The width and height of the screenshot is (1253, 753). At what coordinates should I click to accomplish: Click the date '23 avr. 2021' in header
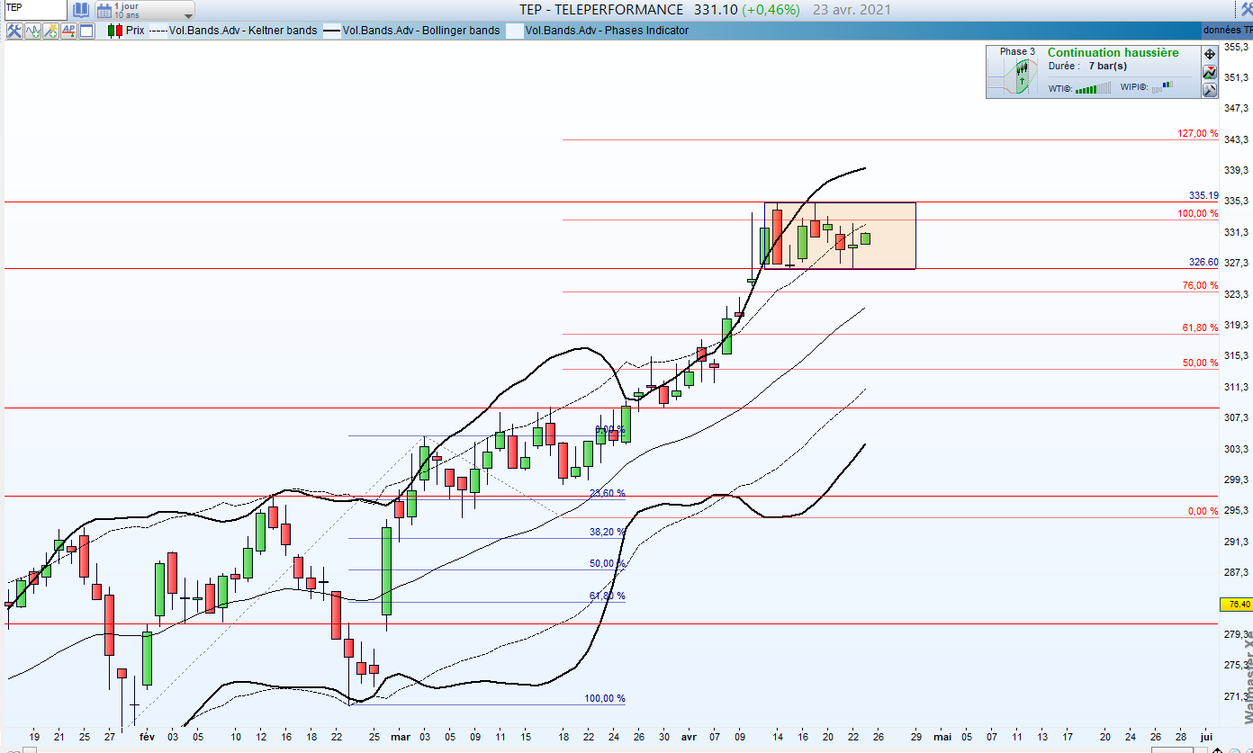[x=852, y=10]
